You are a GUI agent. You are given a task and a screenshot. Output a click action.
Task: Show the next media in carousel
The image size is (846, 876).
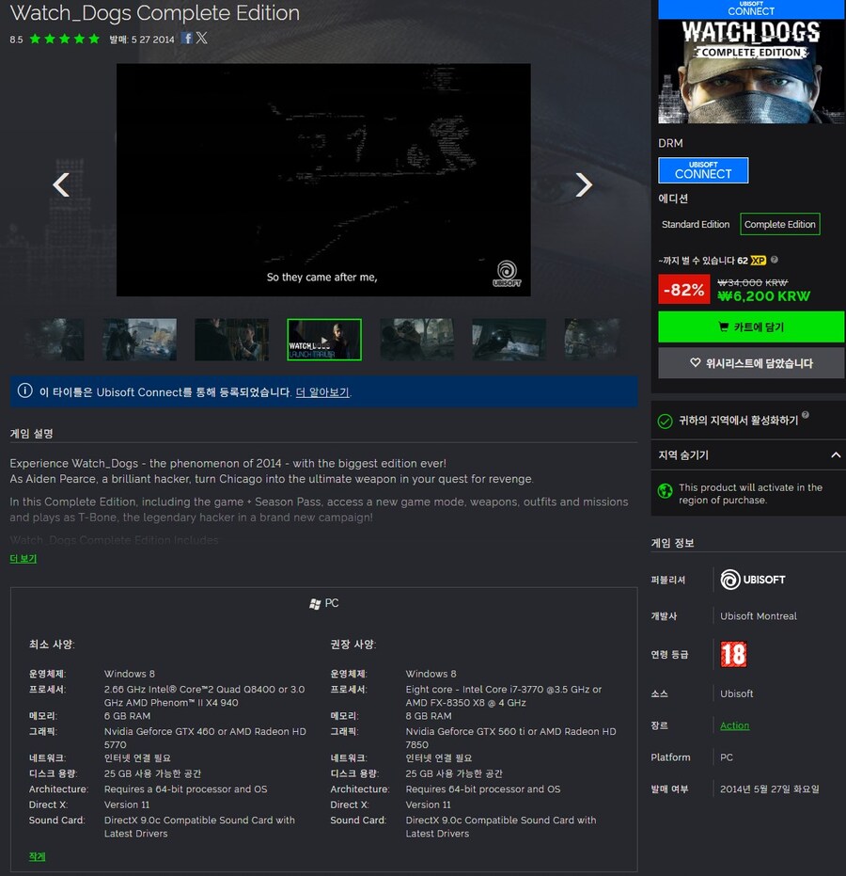[583, 184]
